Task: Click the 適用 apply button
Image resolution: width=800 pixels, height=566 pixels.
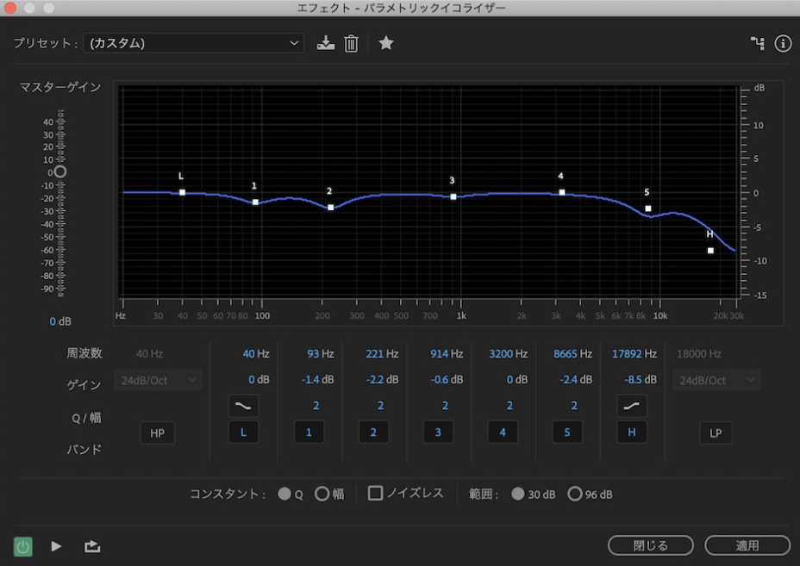Action: 747,545
